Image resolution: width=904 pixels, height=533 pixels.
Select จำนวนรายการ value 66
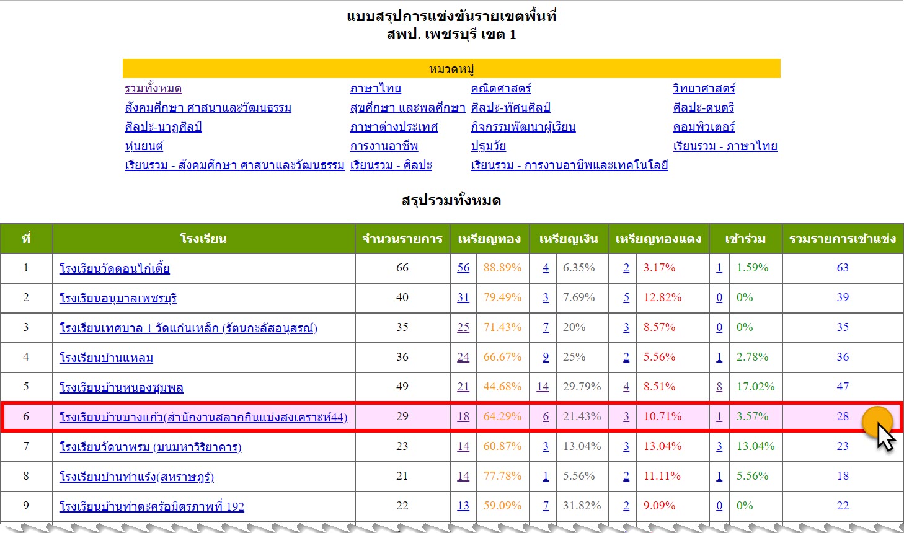(x=402, y=268)
